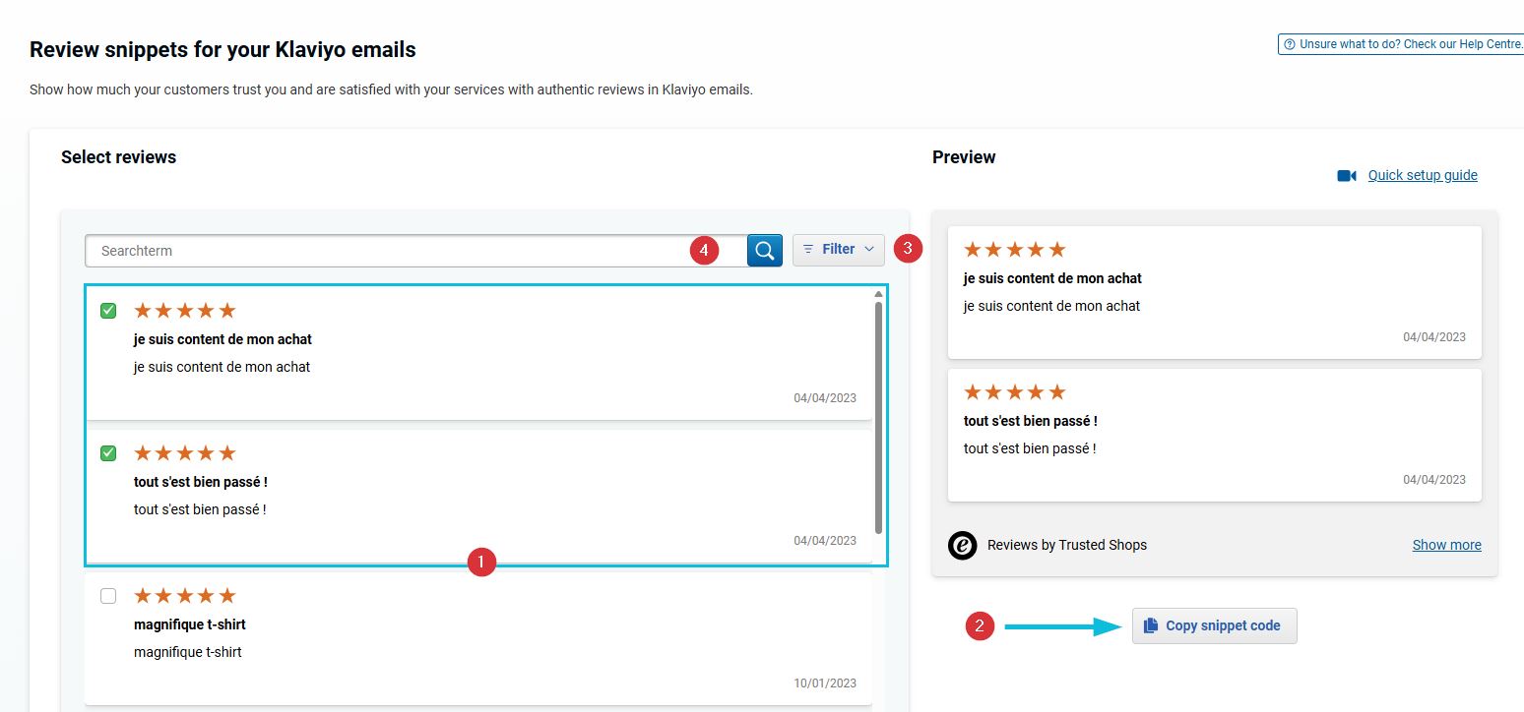Click the question mark Help Centre icon
This screenshot has height=712, width=1524.
point(1289,44)
